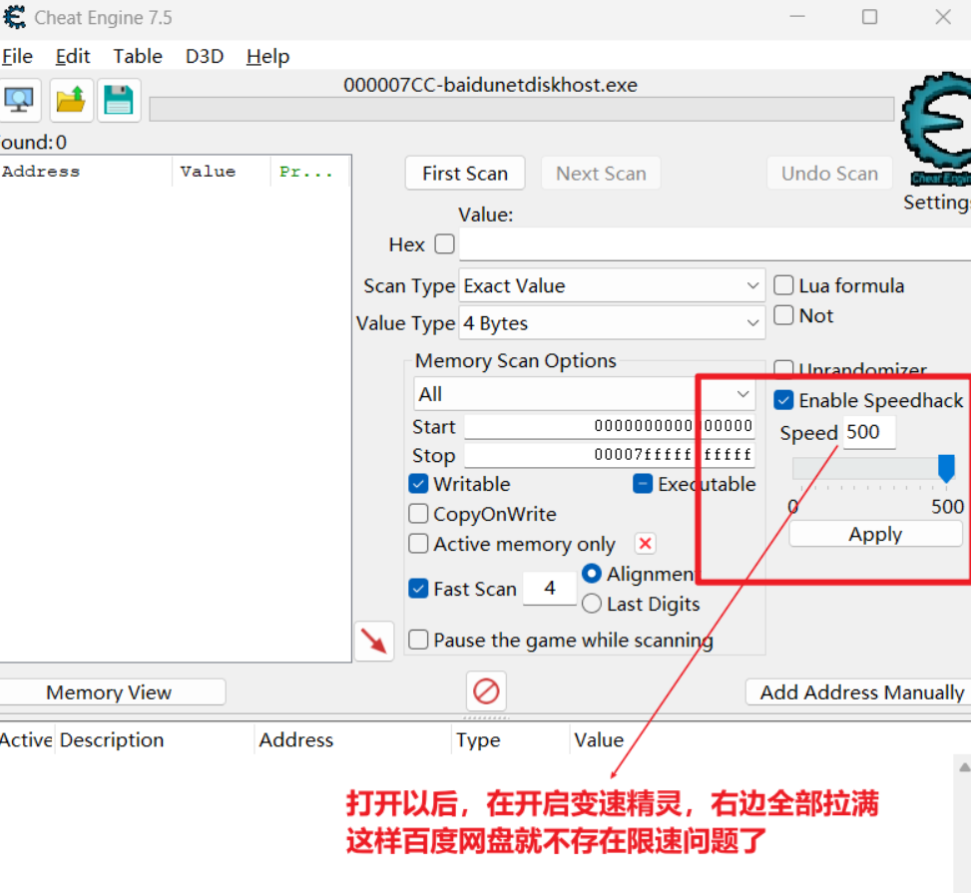Click the speedhack speed slider handle
The image size is (971, 893).
946,468
